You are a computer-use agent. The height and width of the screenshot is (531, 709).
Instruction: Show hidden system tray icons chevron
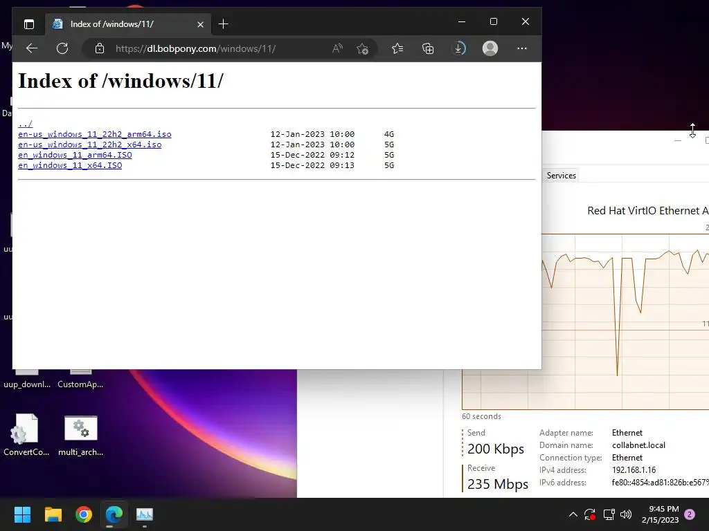tap(573, 514)
